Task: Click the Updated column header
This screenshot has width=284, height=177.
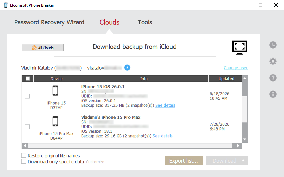Action: click(225, 79)
